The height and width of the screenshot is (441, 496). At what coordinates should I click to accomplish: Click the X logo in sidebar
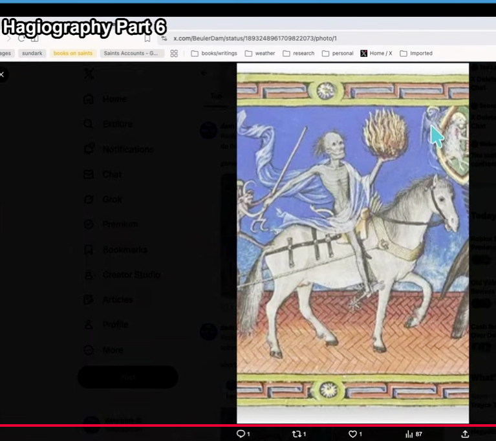click(89, 74)
